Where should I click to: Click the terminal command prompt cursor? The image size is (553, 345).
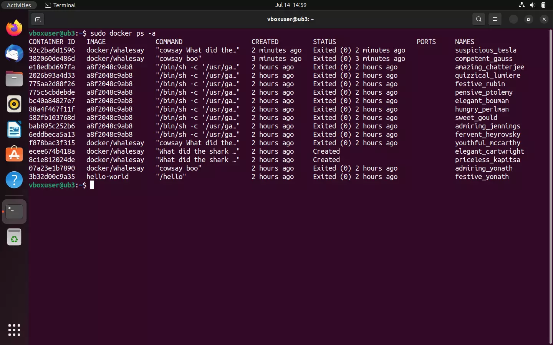click(92, 185)
